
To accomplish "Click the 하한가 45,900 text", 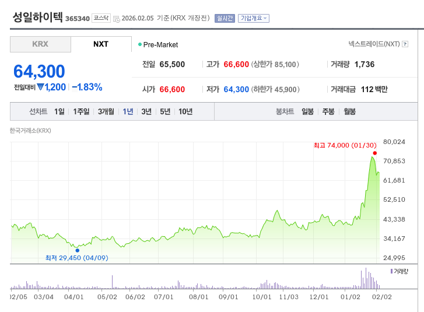I will 275,89.
